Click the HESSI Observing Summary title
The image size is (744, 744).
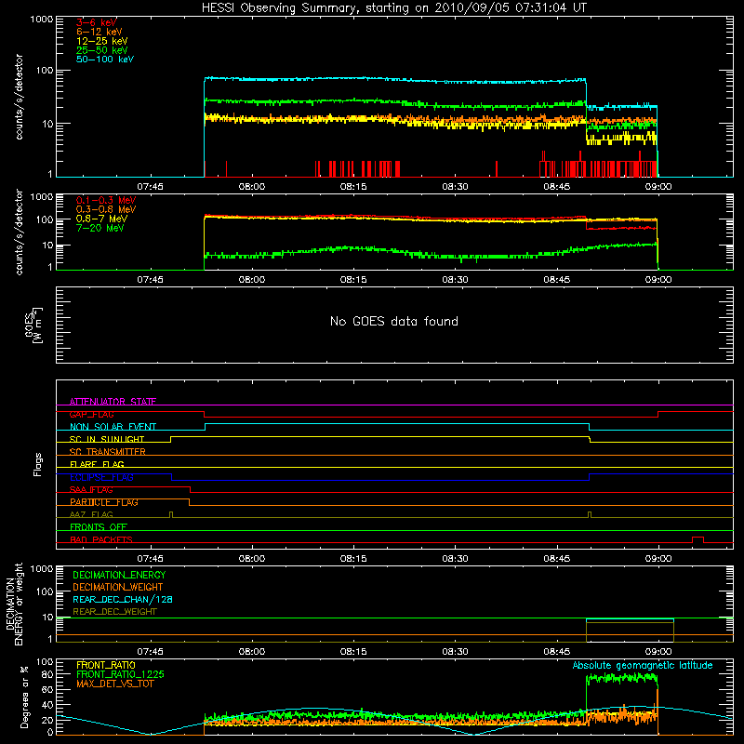[393, 7]
